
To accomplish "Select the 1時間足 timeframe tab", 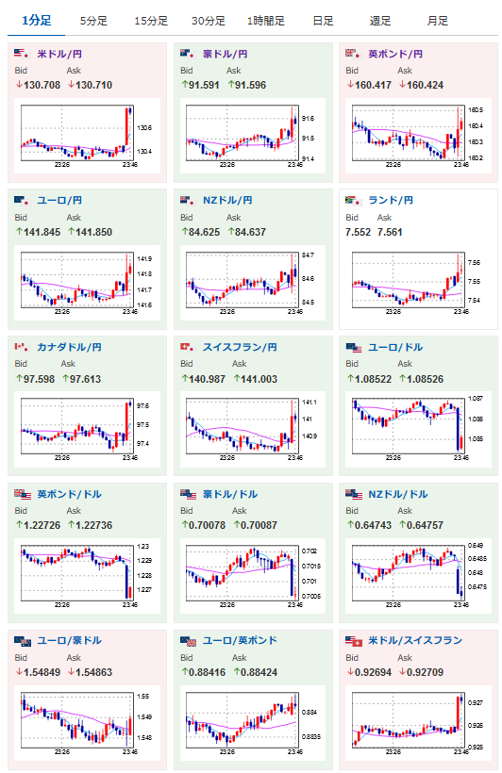I will [265, 21].
